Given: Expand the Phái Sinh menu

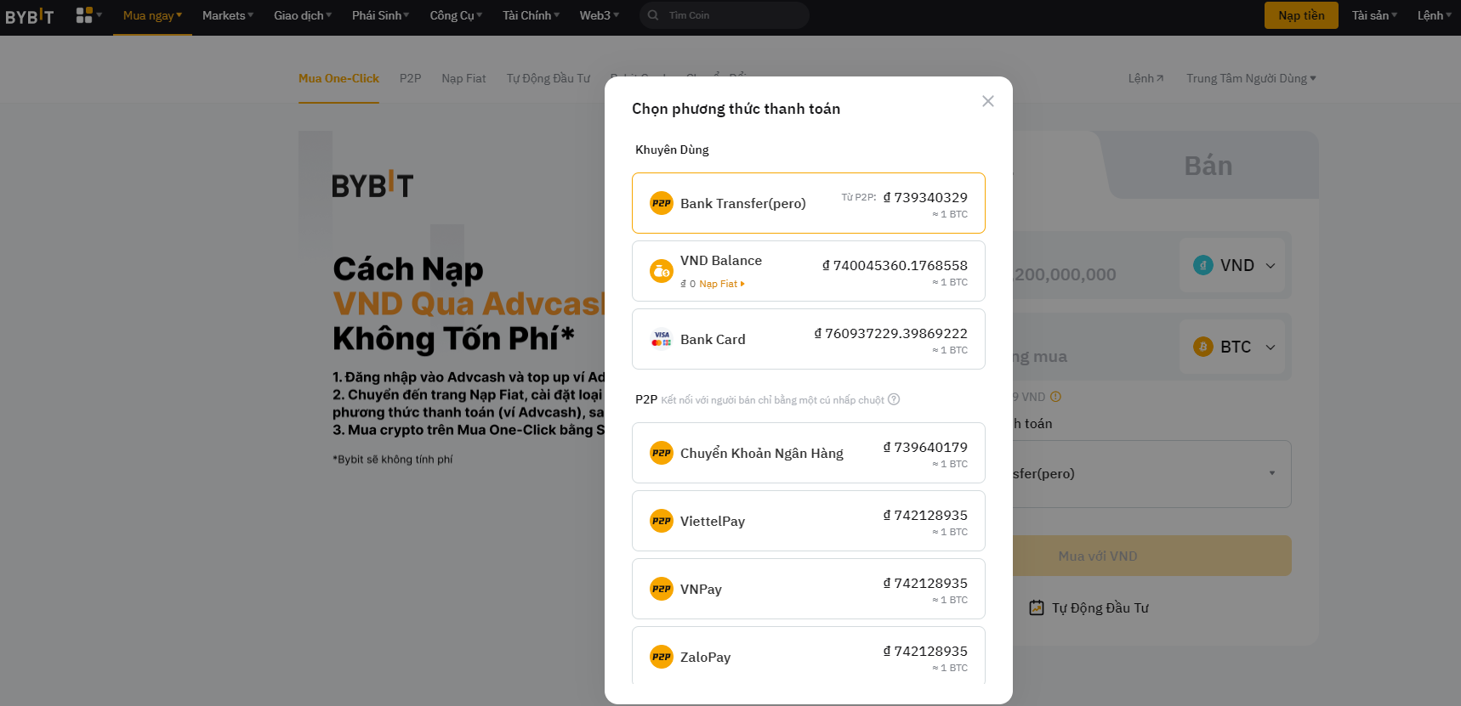Looking at the screenshot, I should (381, 15).
